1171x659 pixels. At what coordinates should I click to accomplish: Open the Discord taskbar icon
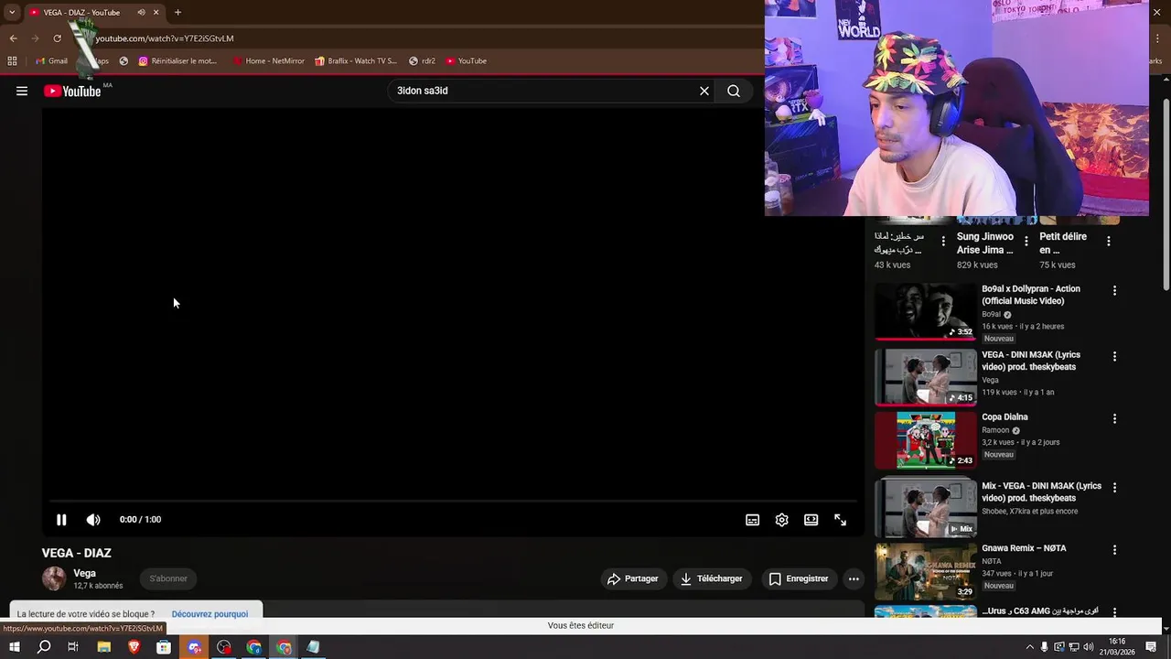click(x=194, y=647)
